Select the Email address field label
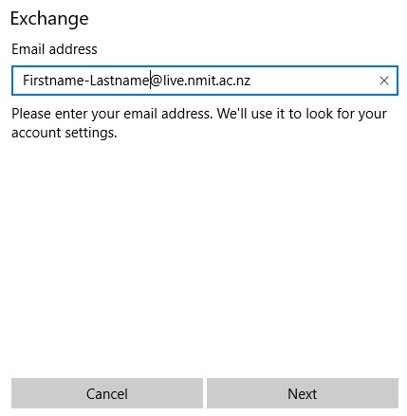407x416 pixels. 54,49
